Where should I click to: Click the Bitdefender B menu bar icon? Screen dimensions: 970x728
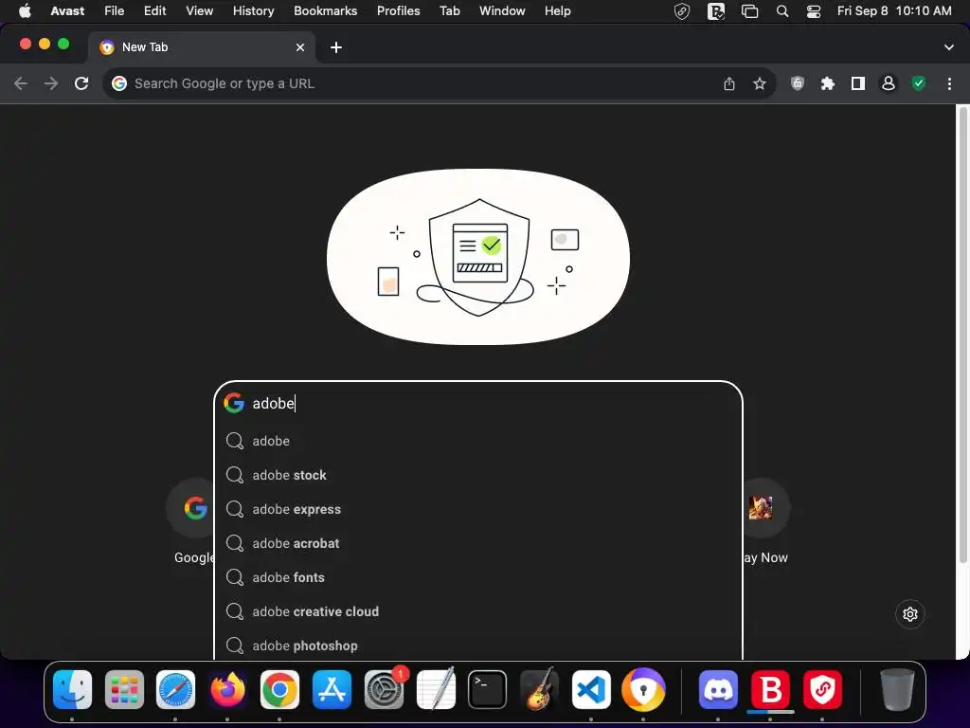pyautogui.click(x=716, y=11)
